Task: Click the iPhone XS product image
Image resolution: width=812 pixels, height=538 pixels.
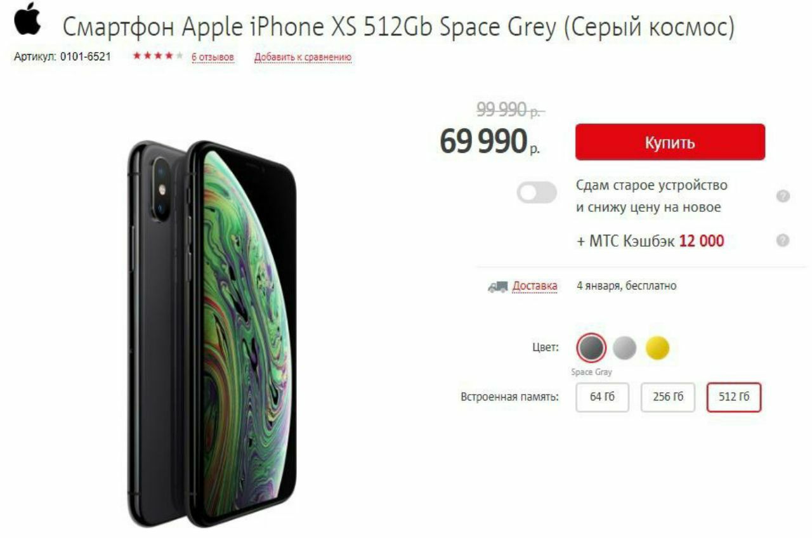Action: pos(211,334)
